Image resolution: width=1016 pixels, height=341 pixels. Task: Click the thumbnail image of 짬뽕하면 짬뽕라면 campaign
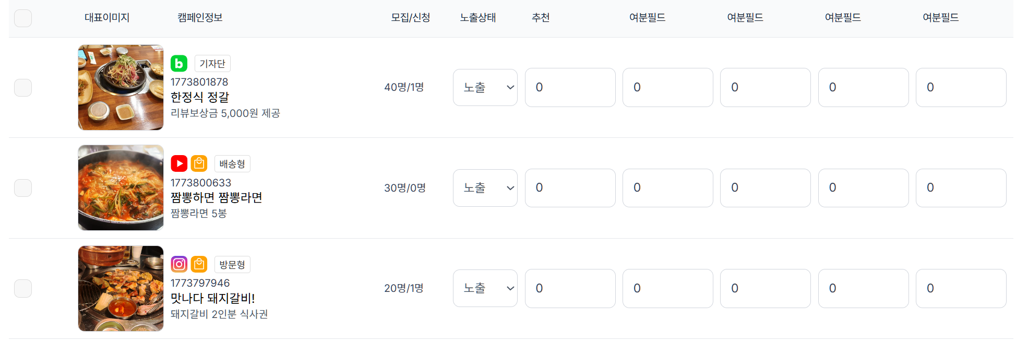[121, 187]
